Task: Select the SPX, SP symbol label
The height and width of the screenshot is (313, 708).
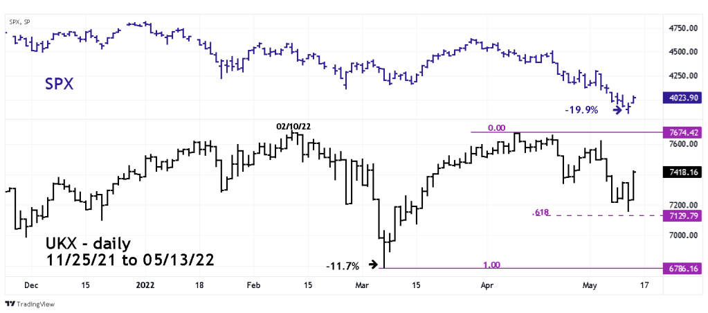Action: (19, 22)
